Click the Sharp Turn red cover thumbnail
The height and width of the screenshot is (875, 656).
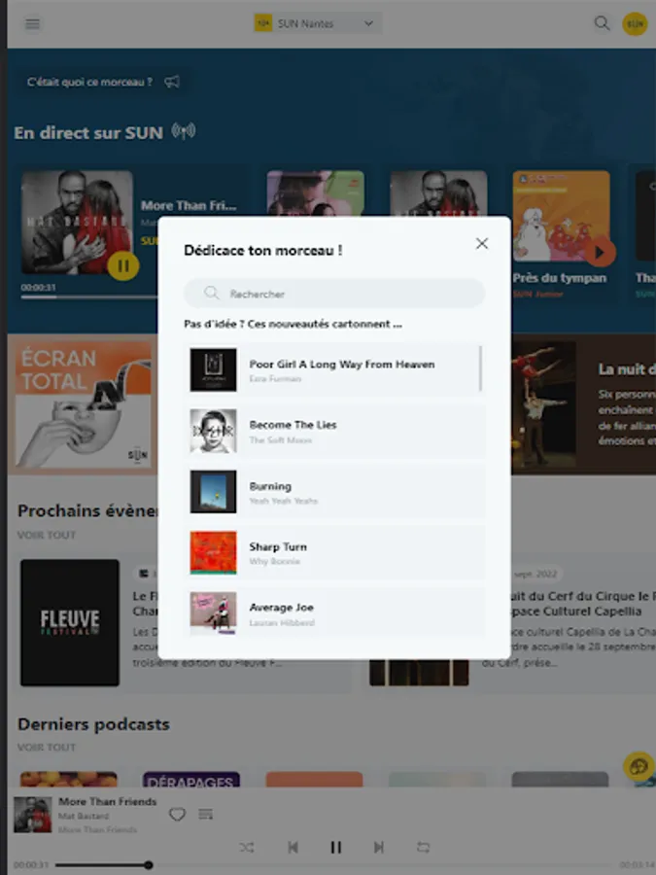pos(213,552)
